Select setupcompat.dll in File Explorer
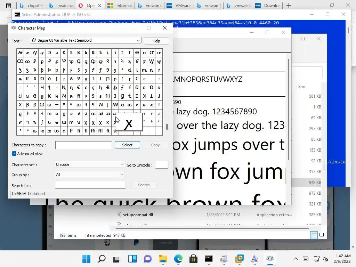356x267 pixels. (x=138, y=215)
